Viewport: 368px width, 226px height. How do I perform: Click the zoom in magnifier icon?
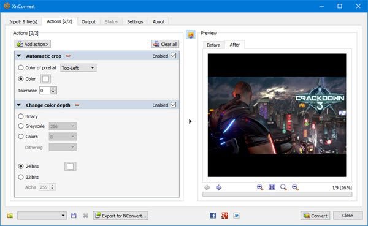pyautogui.click(x=260, y=187)
